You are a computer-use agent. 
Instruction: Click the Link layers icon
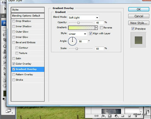tap(96, 116)
